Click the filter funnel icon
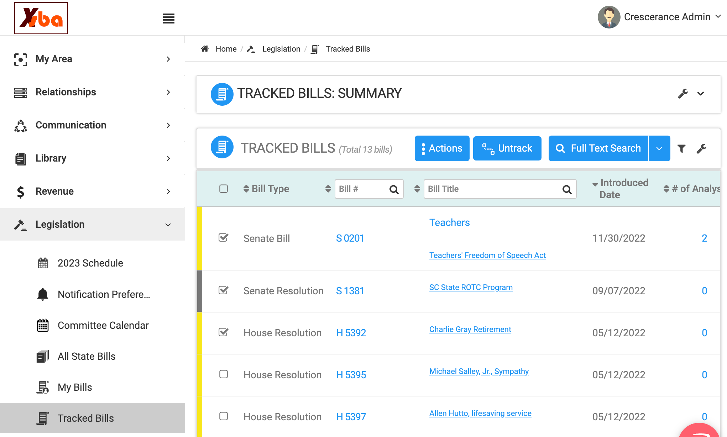The width and height of the screenshot is (727, 437). pos(681,148)
